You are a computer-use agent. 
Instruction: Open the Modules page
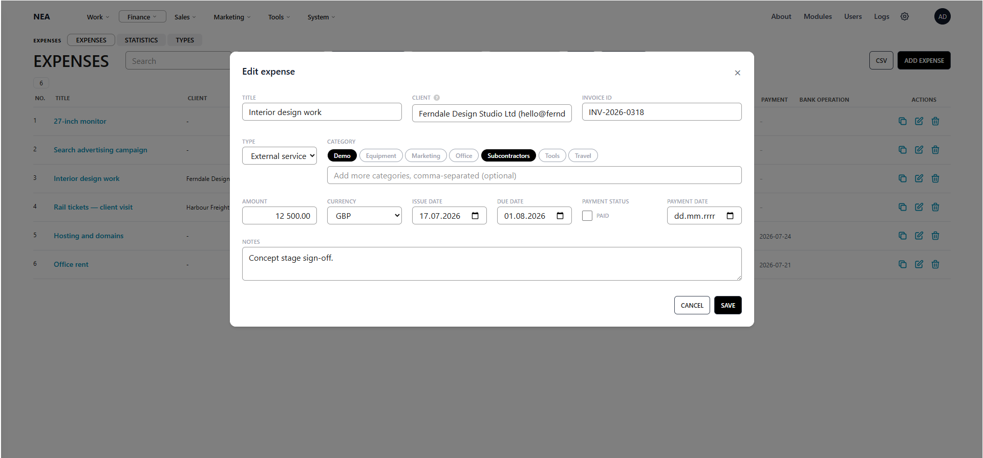[x=818, y=16]
